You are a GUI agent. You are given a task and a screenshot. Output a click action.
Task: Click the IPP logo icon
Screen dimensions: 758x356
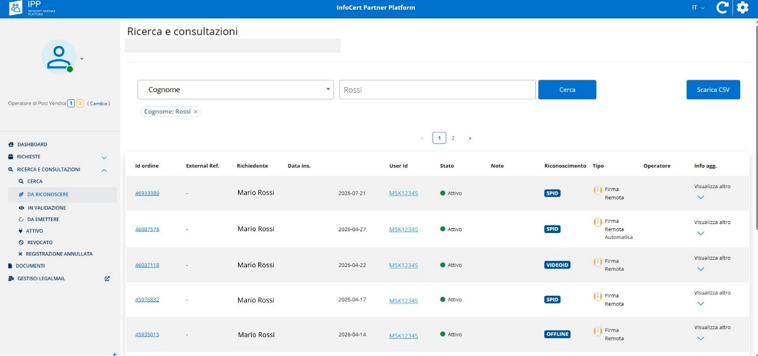point(16,8)
